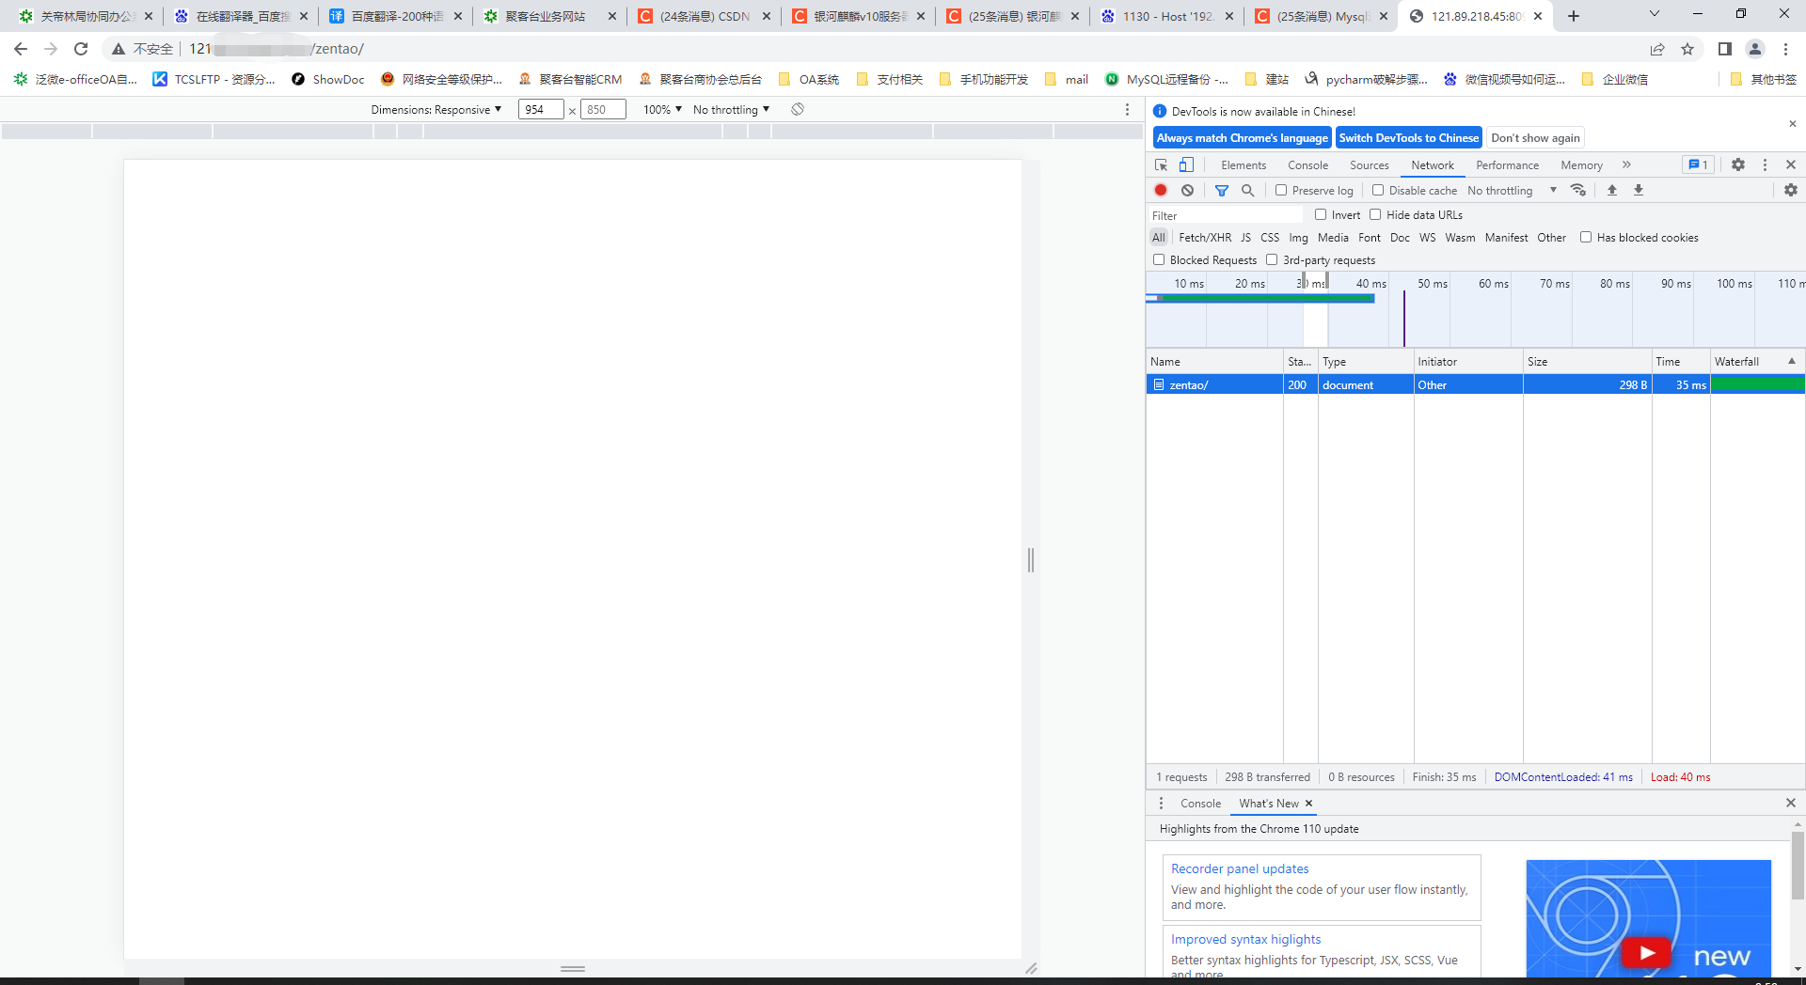Open DevTools settings gear
1806x985 pixels.
pos(1738,164)
